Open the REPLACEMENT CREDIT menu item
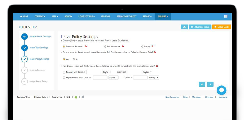This screenshot has height=120, width=244. pos(127,17)
